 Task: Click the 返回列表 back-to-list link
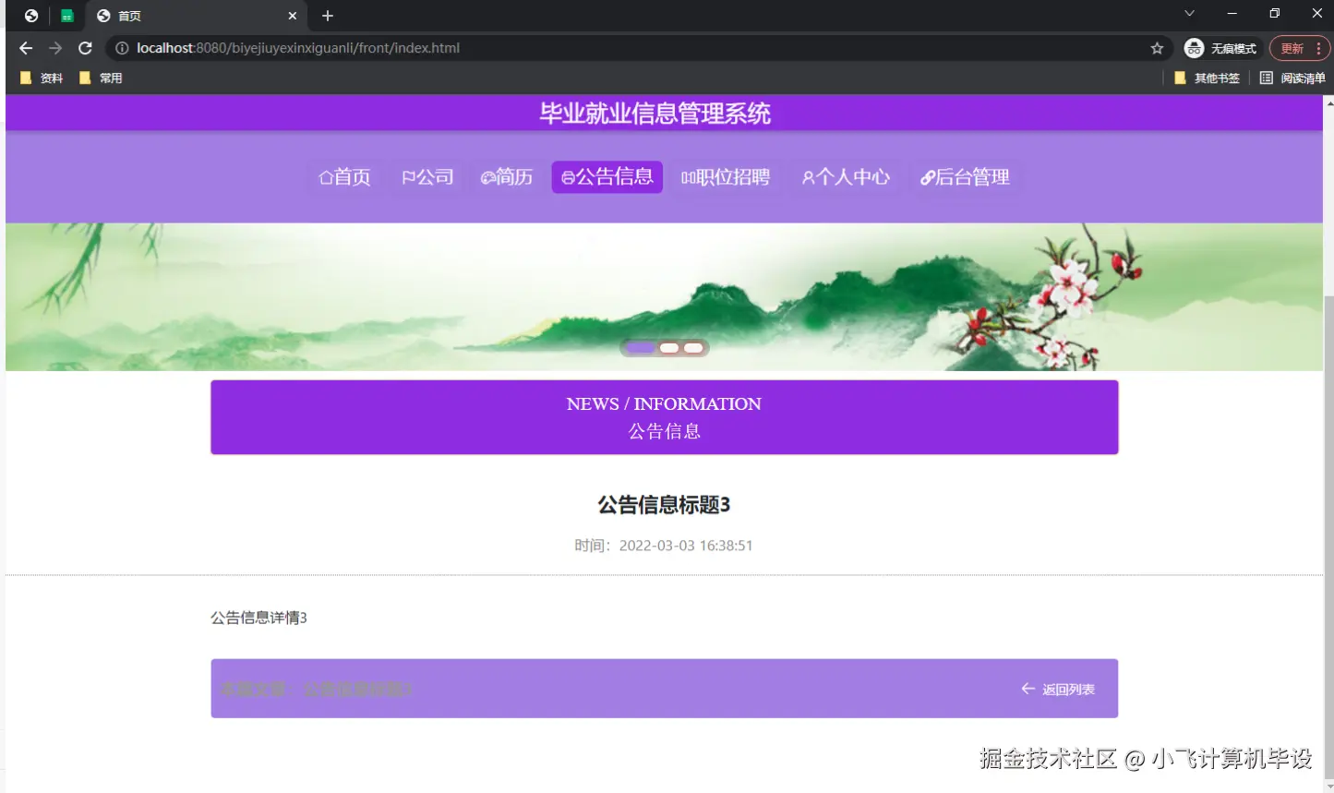(1058, 690)
